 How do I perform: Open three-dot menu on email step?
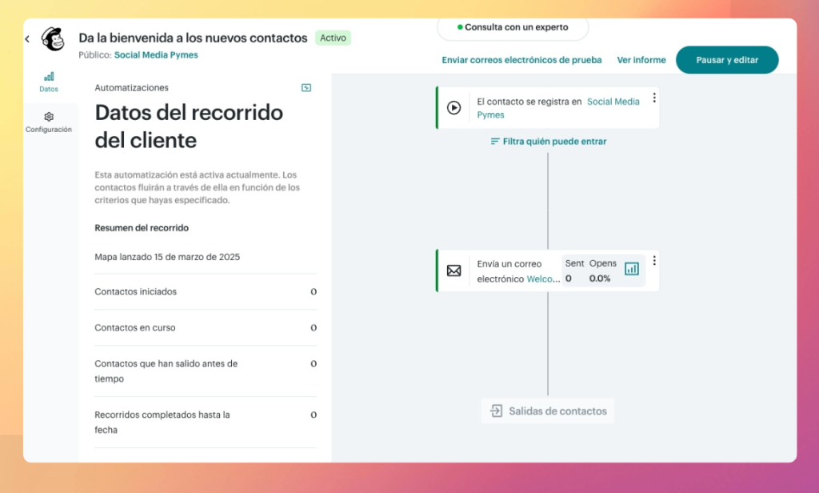(x=654, y=261)
